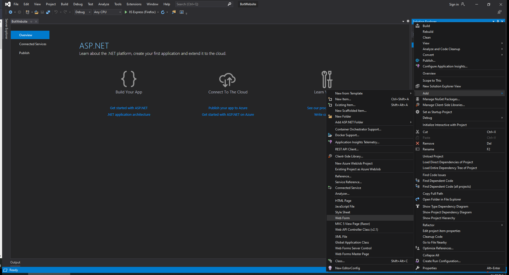Select the Overview sidebar tab
This screenshot has width=509, height=275.
pos(30,35)
